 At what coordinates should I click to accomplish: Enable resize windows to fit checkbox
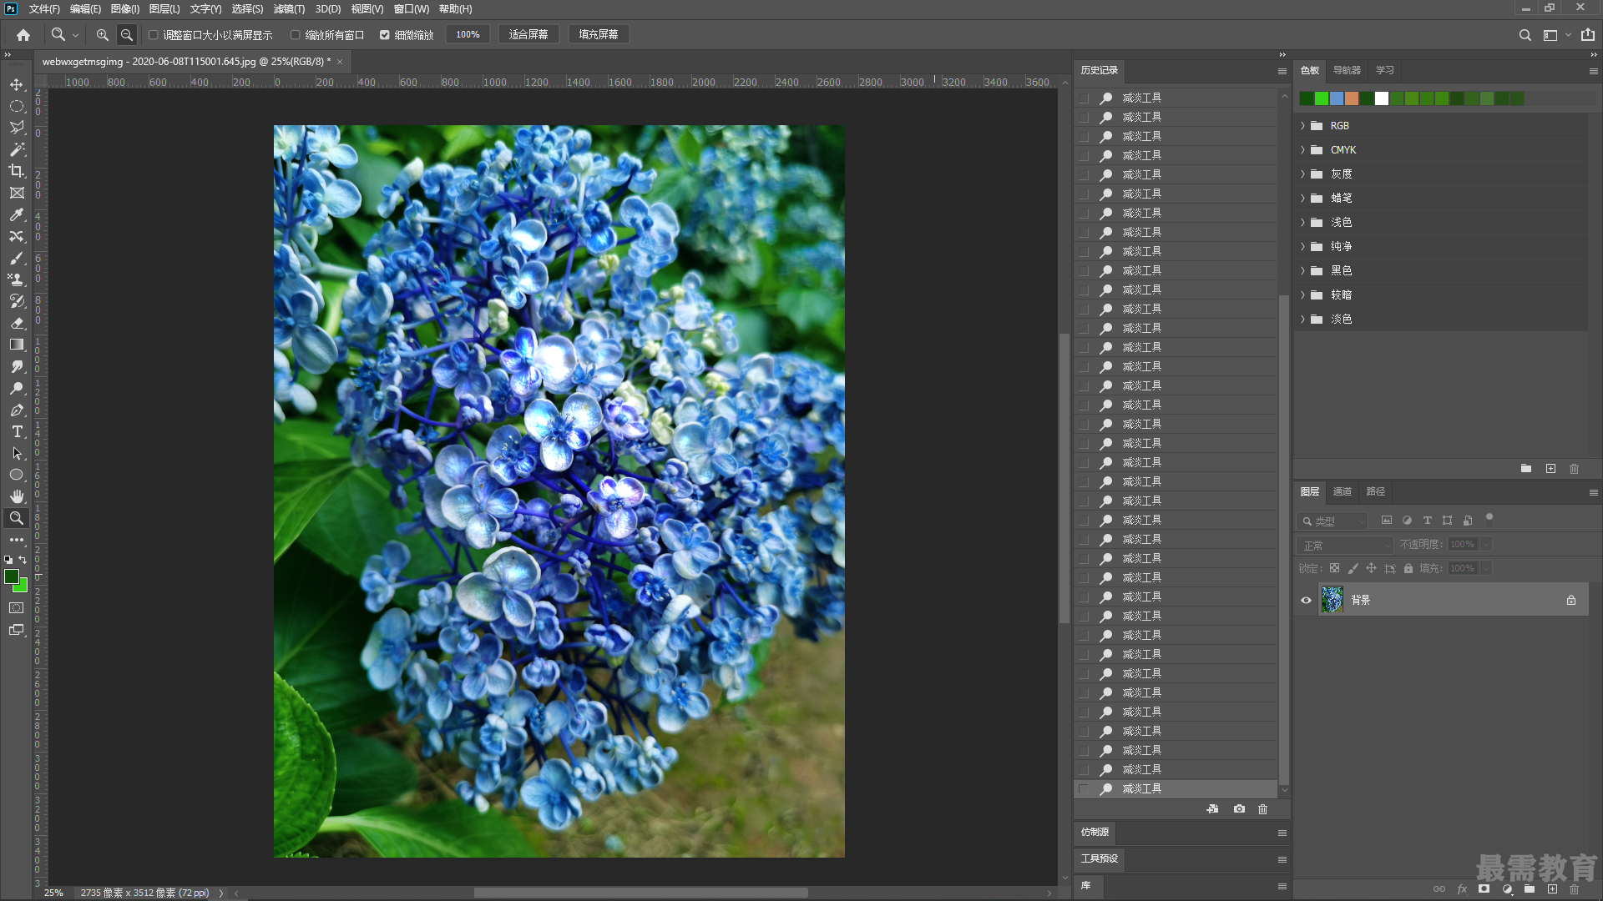click(154, 35)
